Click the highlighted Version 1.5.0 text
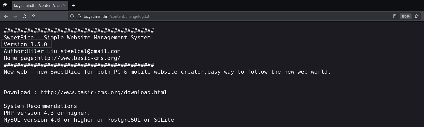424x127 pixels. point(25,44)
